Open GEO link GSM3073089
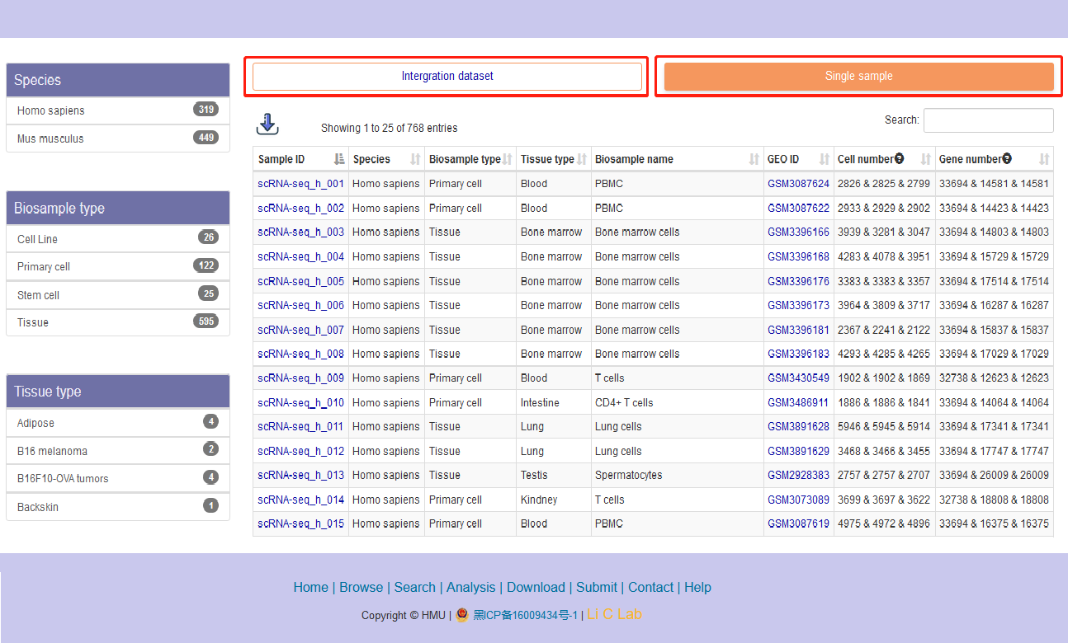The width and height of the screenshot is (1068, 643). (798, 500)
